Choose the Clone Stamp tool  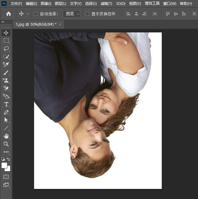click(6, 80)
